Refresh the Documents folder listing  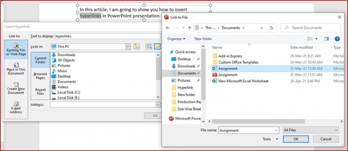point(272,28)
